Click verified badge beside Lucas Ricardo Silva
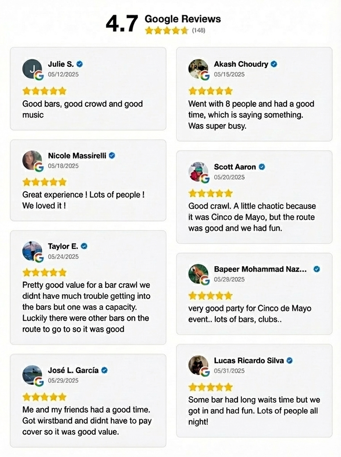 click(x=290, y=360)
